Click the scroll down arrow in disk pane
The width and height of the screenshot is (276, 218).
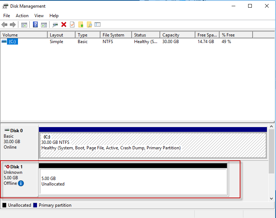click(x=271, y=198)
